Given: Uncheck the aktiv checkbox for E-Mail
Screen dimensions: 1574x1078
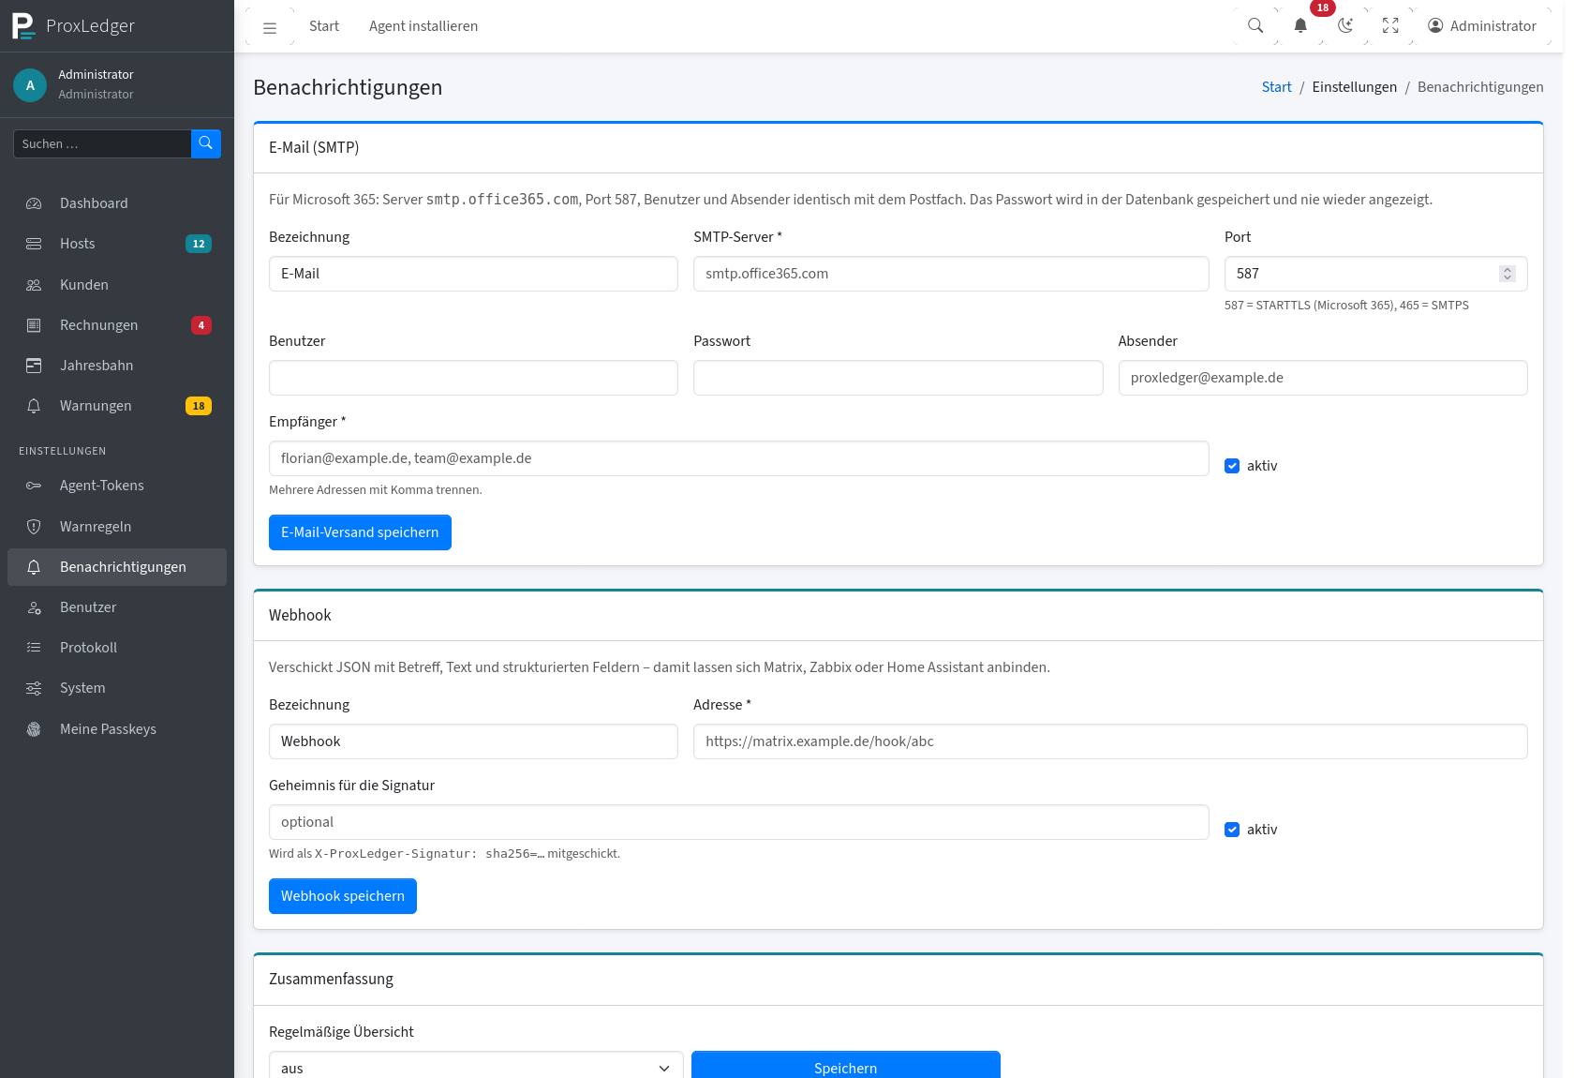Looking at the screenshot, I should [1232, 466].
